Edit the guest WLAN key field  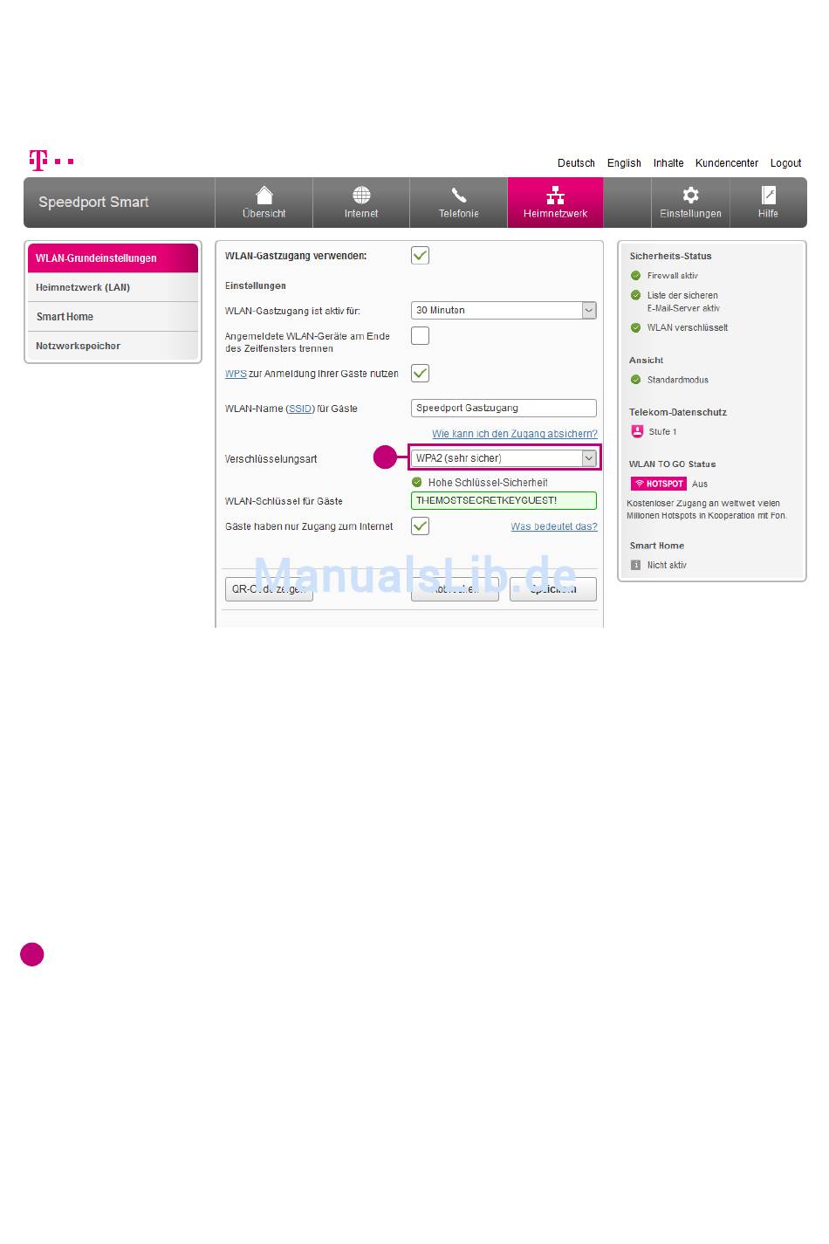[504, 500]
